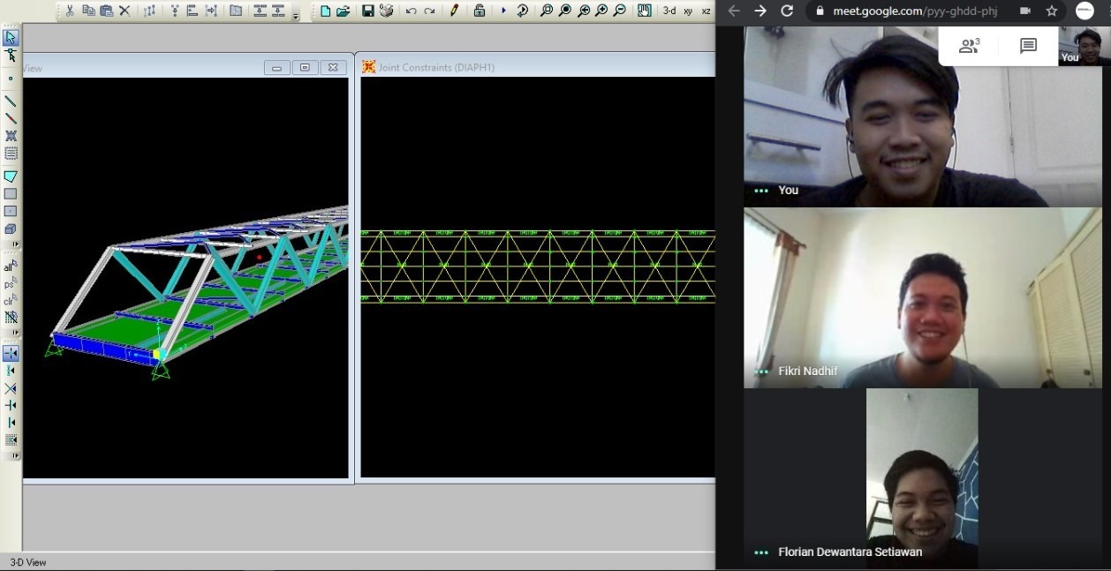Click the Undo arrow in toolbar
1111x571 pixels.
tap(411, 11)
